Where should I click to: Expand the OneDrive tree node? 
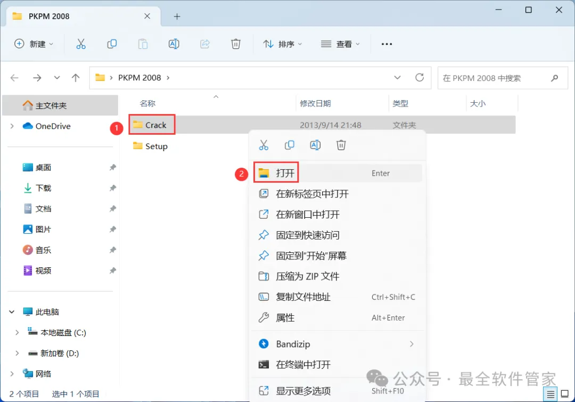(12, 126)
